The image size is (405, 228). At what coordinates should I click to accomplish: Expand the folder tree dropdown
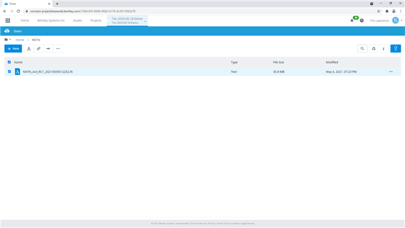(8, 39)
